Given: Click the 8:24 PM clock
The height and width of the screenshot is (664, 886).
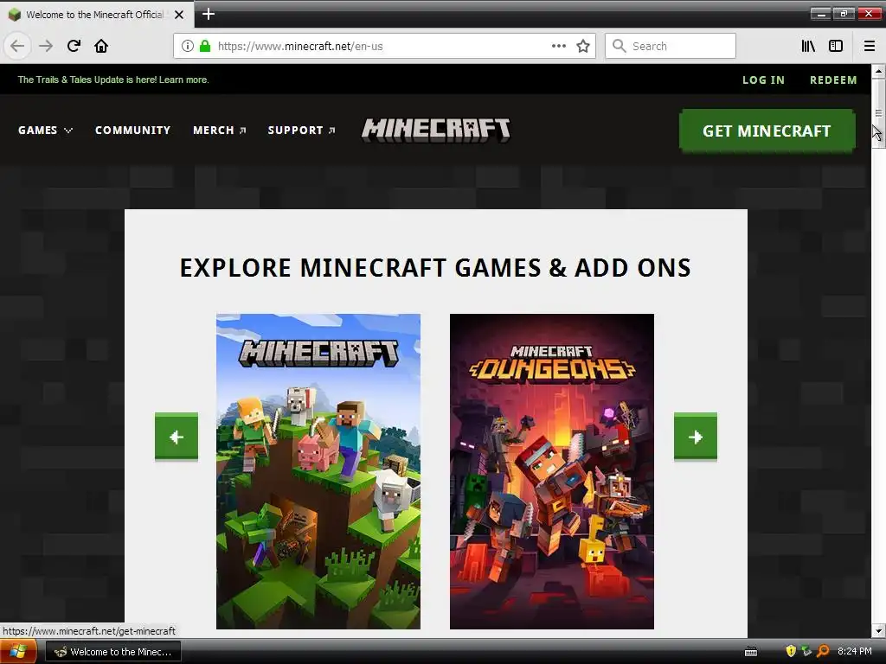Looking at the screenshot, I should (x=854, y=651).
